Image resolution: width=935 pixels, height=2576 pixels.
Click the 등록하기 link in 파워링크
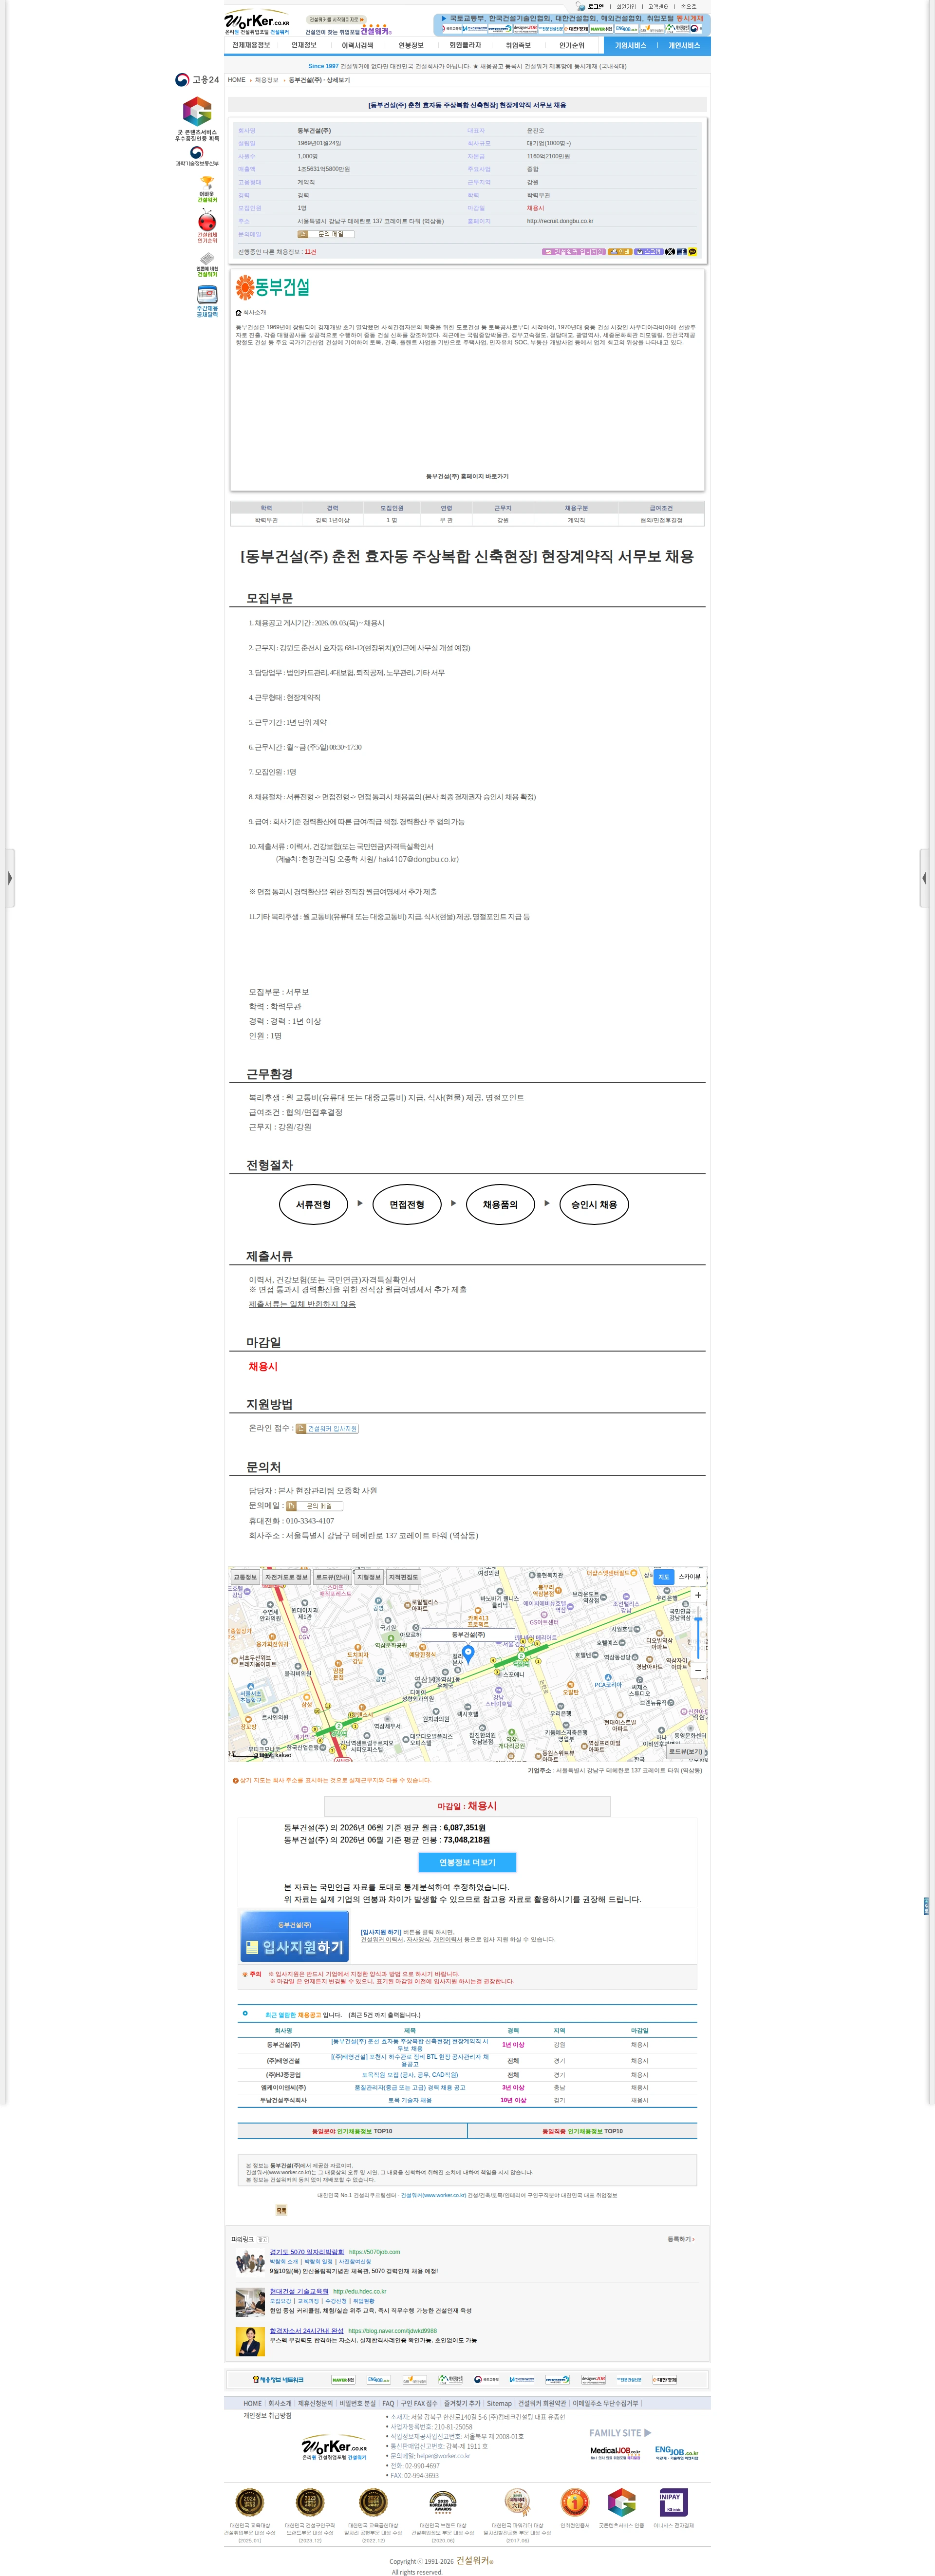click(x=680, y=2239)
